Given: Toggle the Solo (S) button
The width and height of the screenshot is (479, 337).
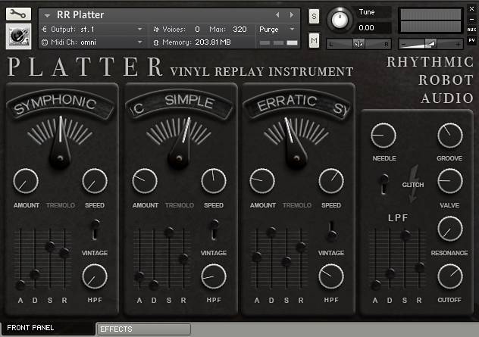Looking at the screenshot, I should click(315, 17).
